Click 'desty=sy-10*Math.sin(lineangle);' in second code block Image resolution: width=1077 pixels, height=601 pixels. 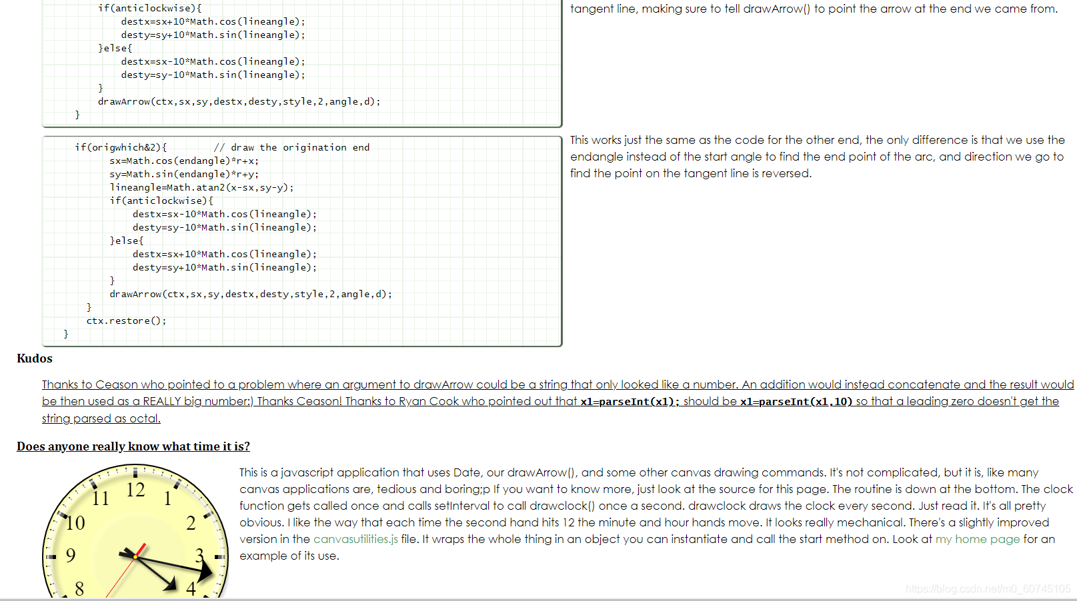225,227
